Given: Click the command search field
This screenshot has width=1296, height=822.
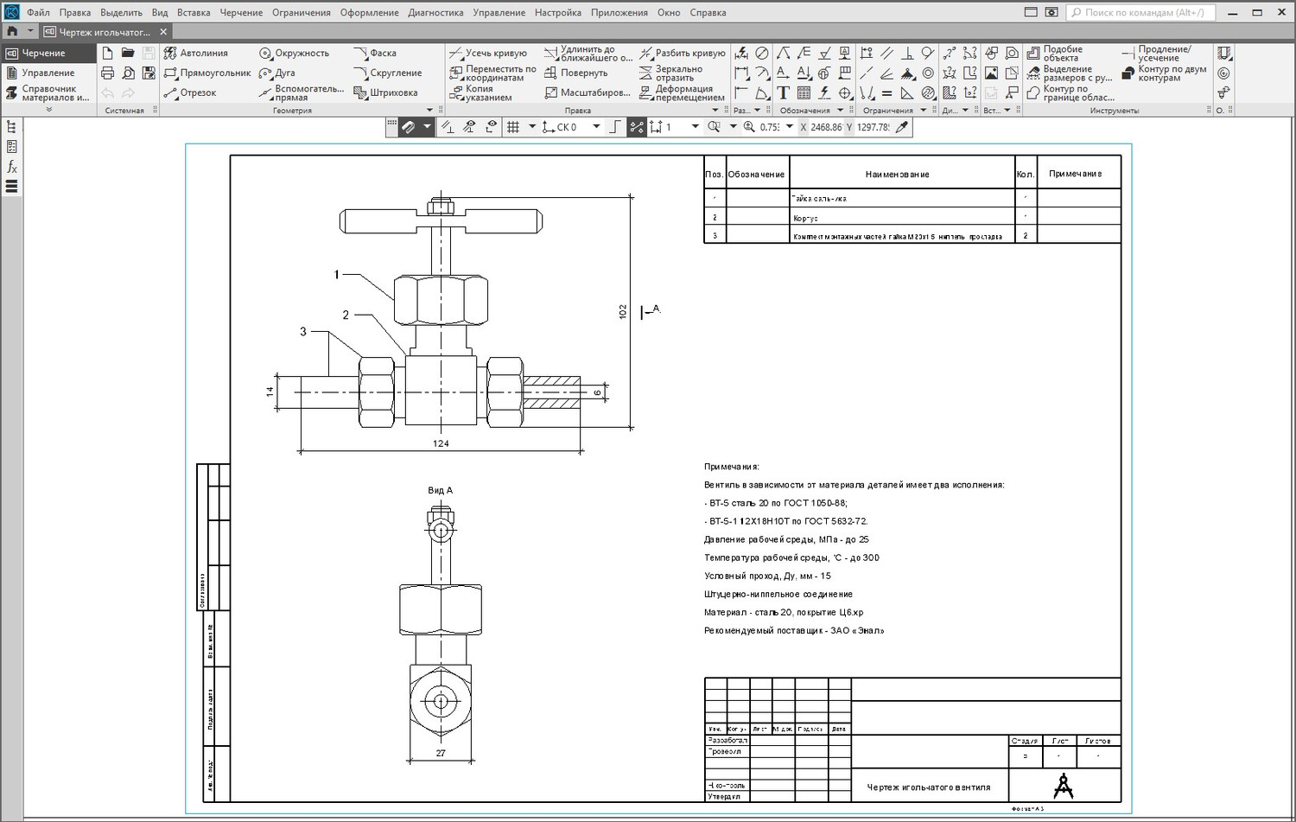Looking at the screenshot, I should click(1140, 13).
